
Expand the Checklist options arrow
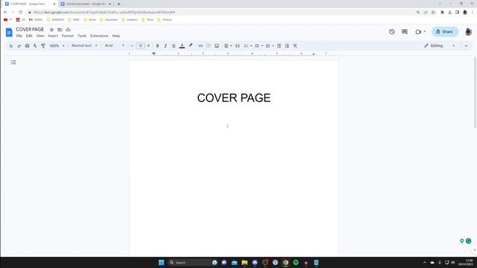point(251,46)
